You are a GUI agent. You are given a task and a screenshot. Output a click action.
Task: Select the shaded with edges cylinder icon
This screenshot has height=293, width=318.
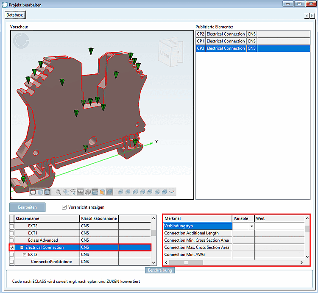coord(47,192)
